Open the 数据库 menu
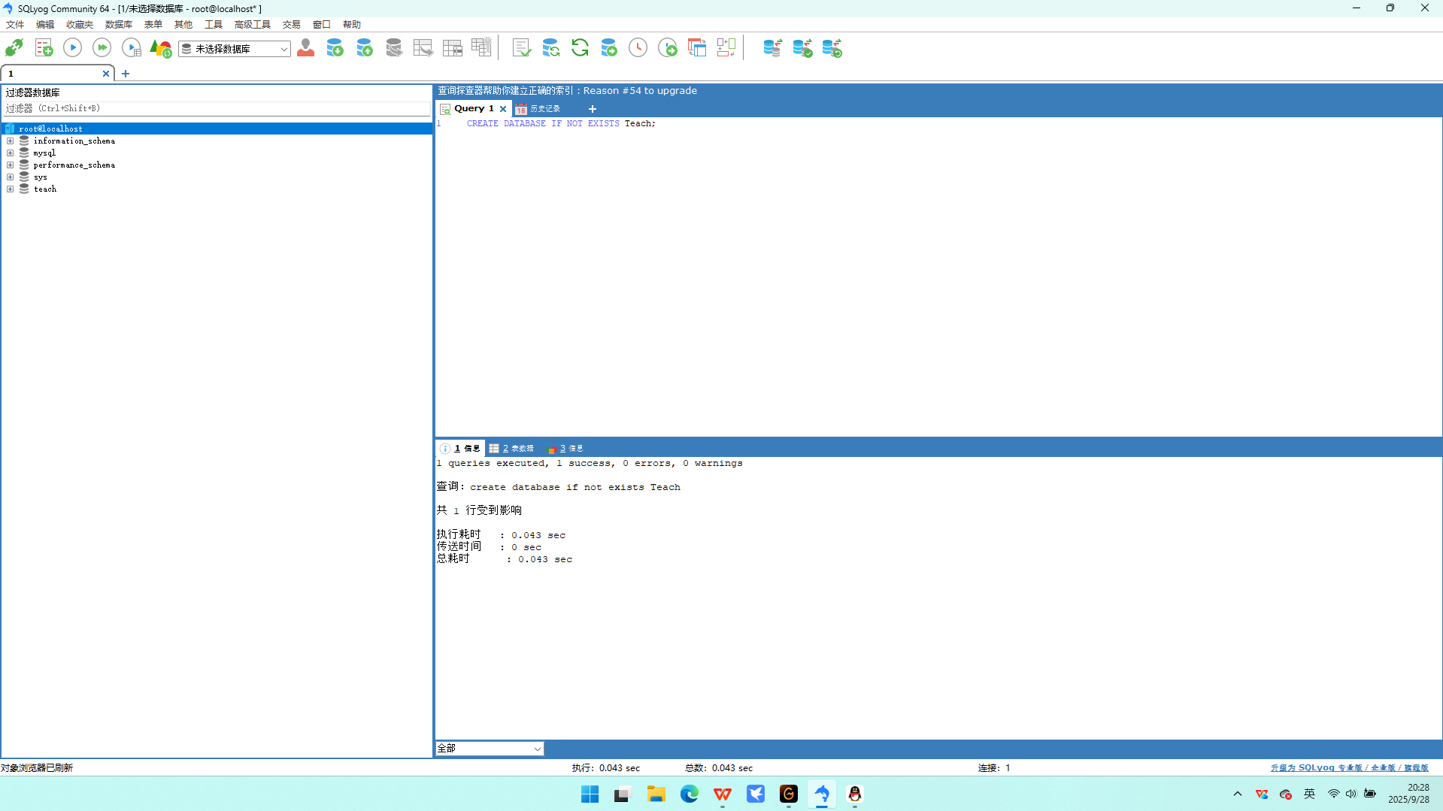The height and width of the screenshot is (811, 1443). [x=118, y=25]
